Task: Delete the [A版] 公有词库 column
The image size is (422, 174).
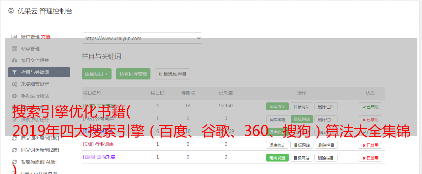Action: [326, 119]
